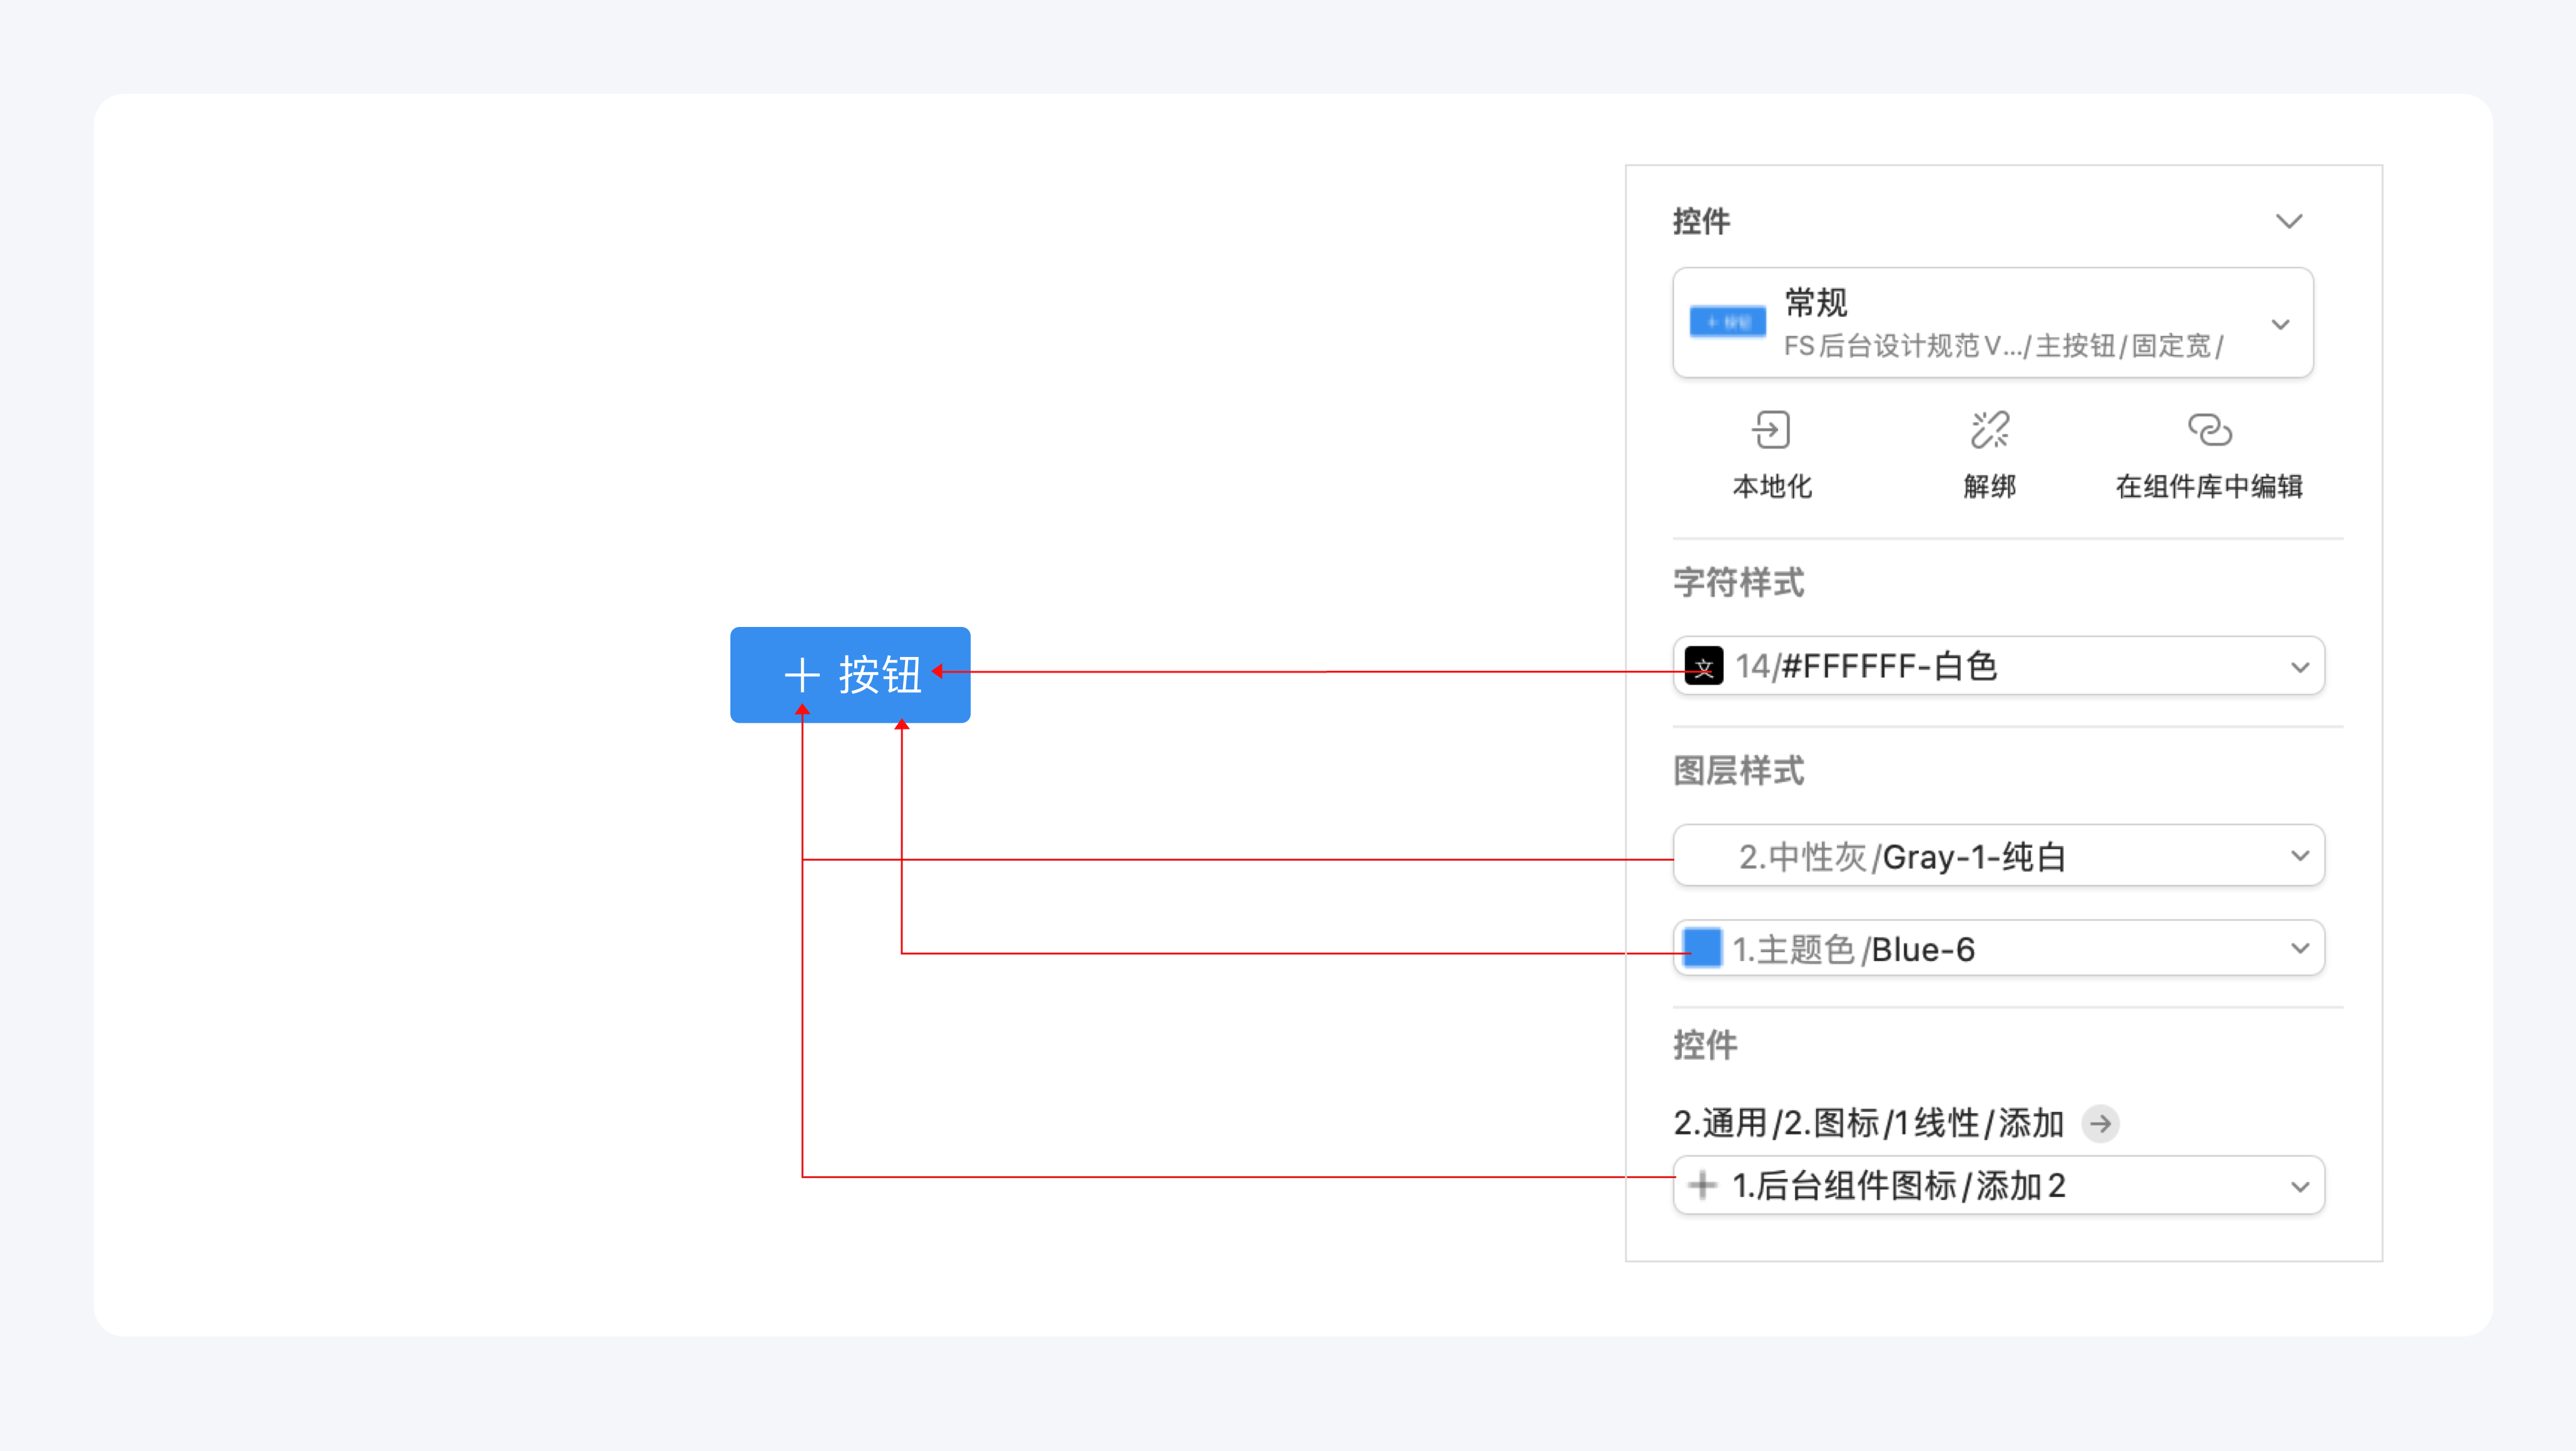Click the Blue-6 color swatch
Screen dimensions: 2576x1451
pos(1702,948)
